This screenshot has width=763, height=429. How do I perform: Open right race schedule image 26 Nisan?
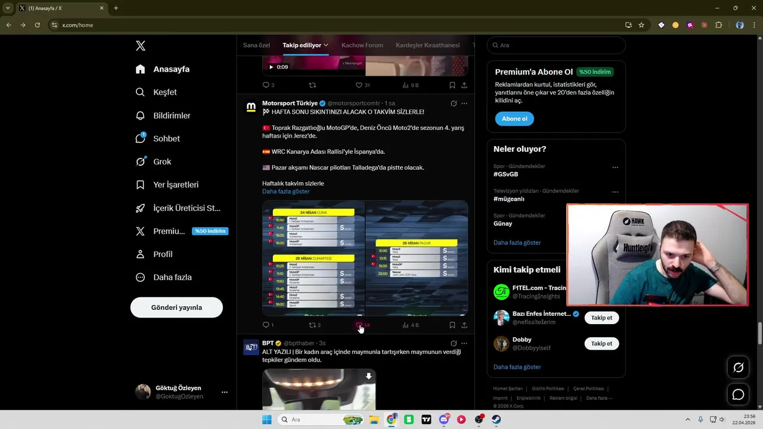click(x=417, y=257)
